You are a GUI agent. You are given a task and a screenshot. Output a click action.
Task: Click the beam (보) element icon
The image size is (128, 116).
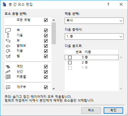[x=8, y=41]
